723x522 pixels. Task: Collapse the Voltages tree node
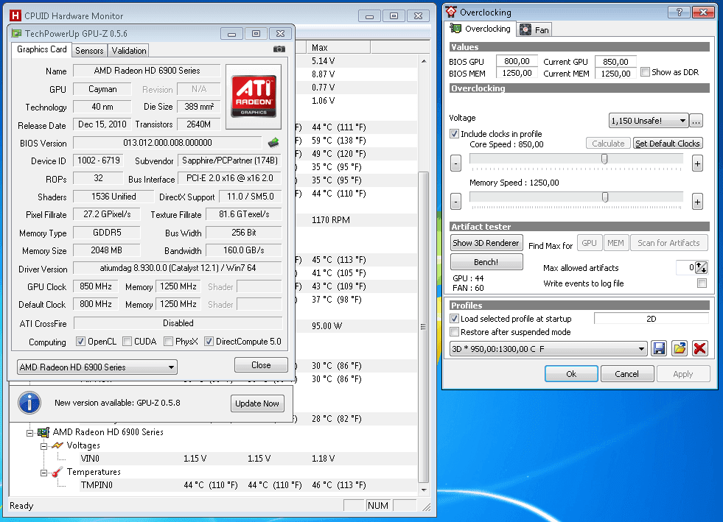coord(43,446)
